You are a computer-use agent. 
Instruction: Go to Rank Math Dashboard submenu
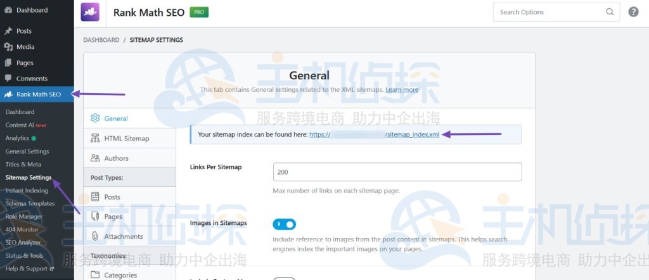(20, 112)
